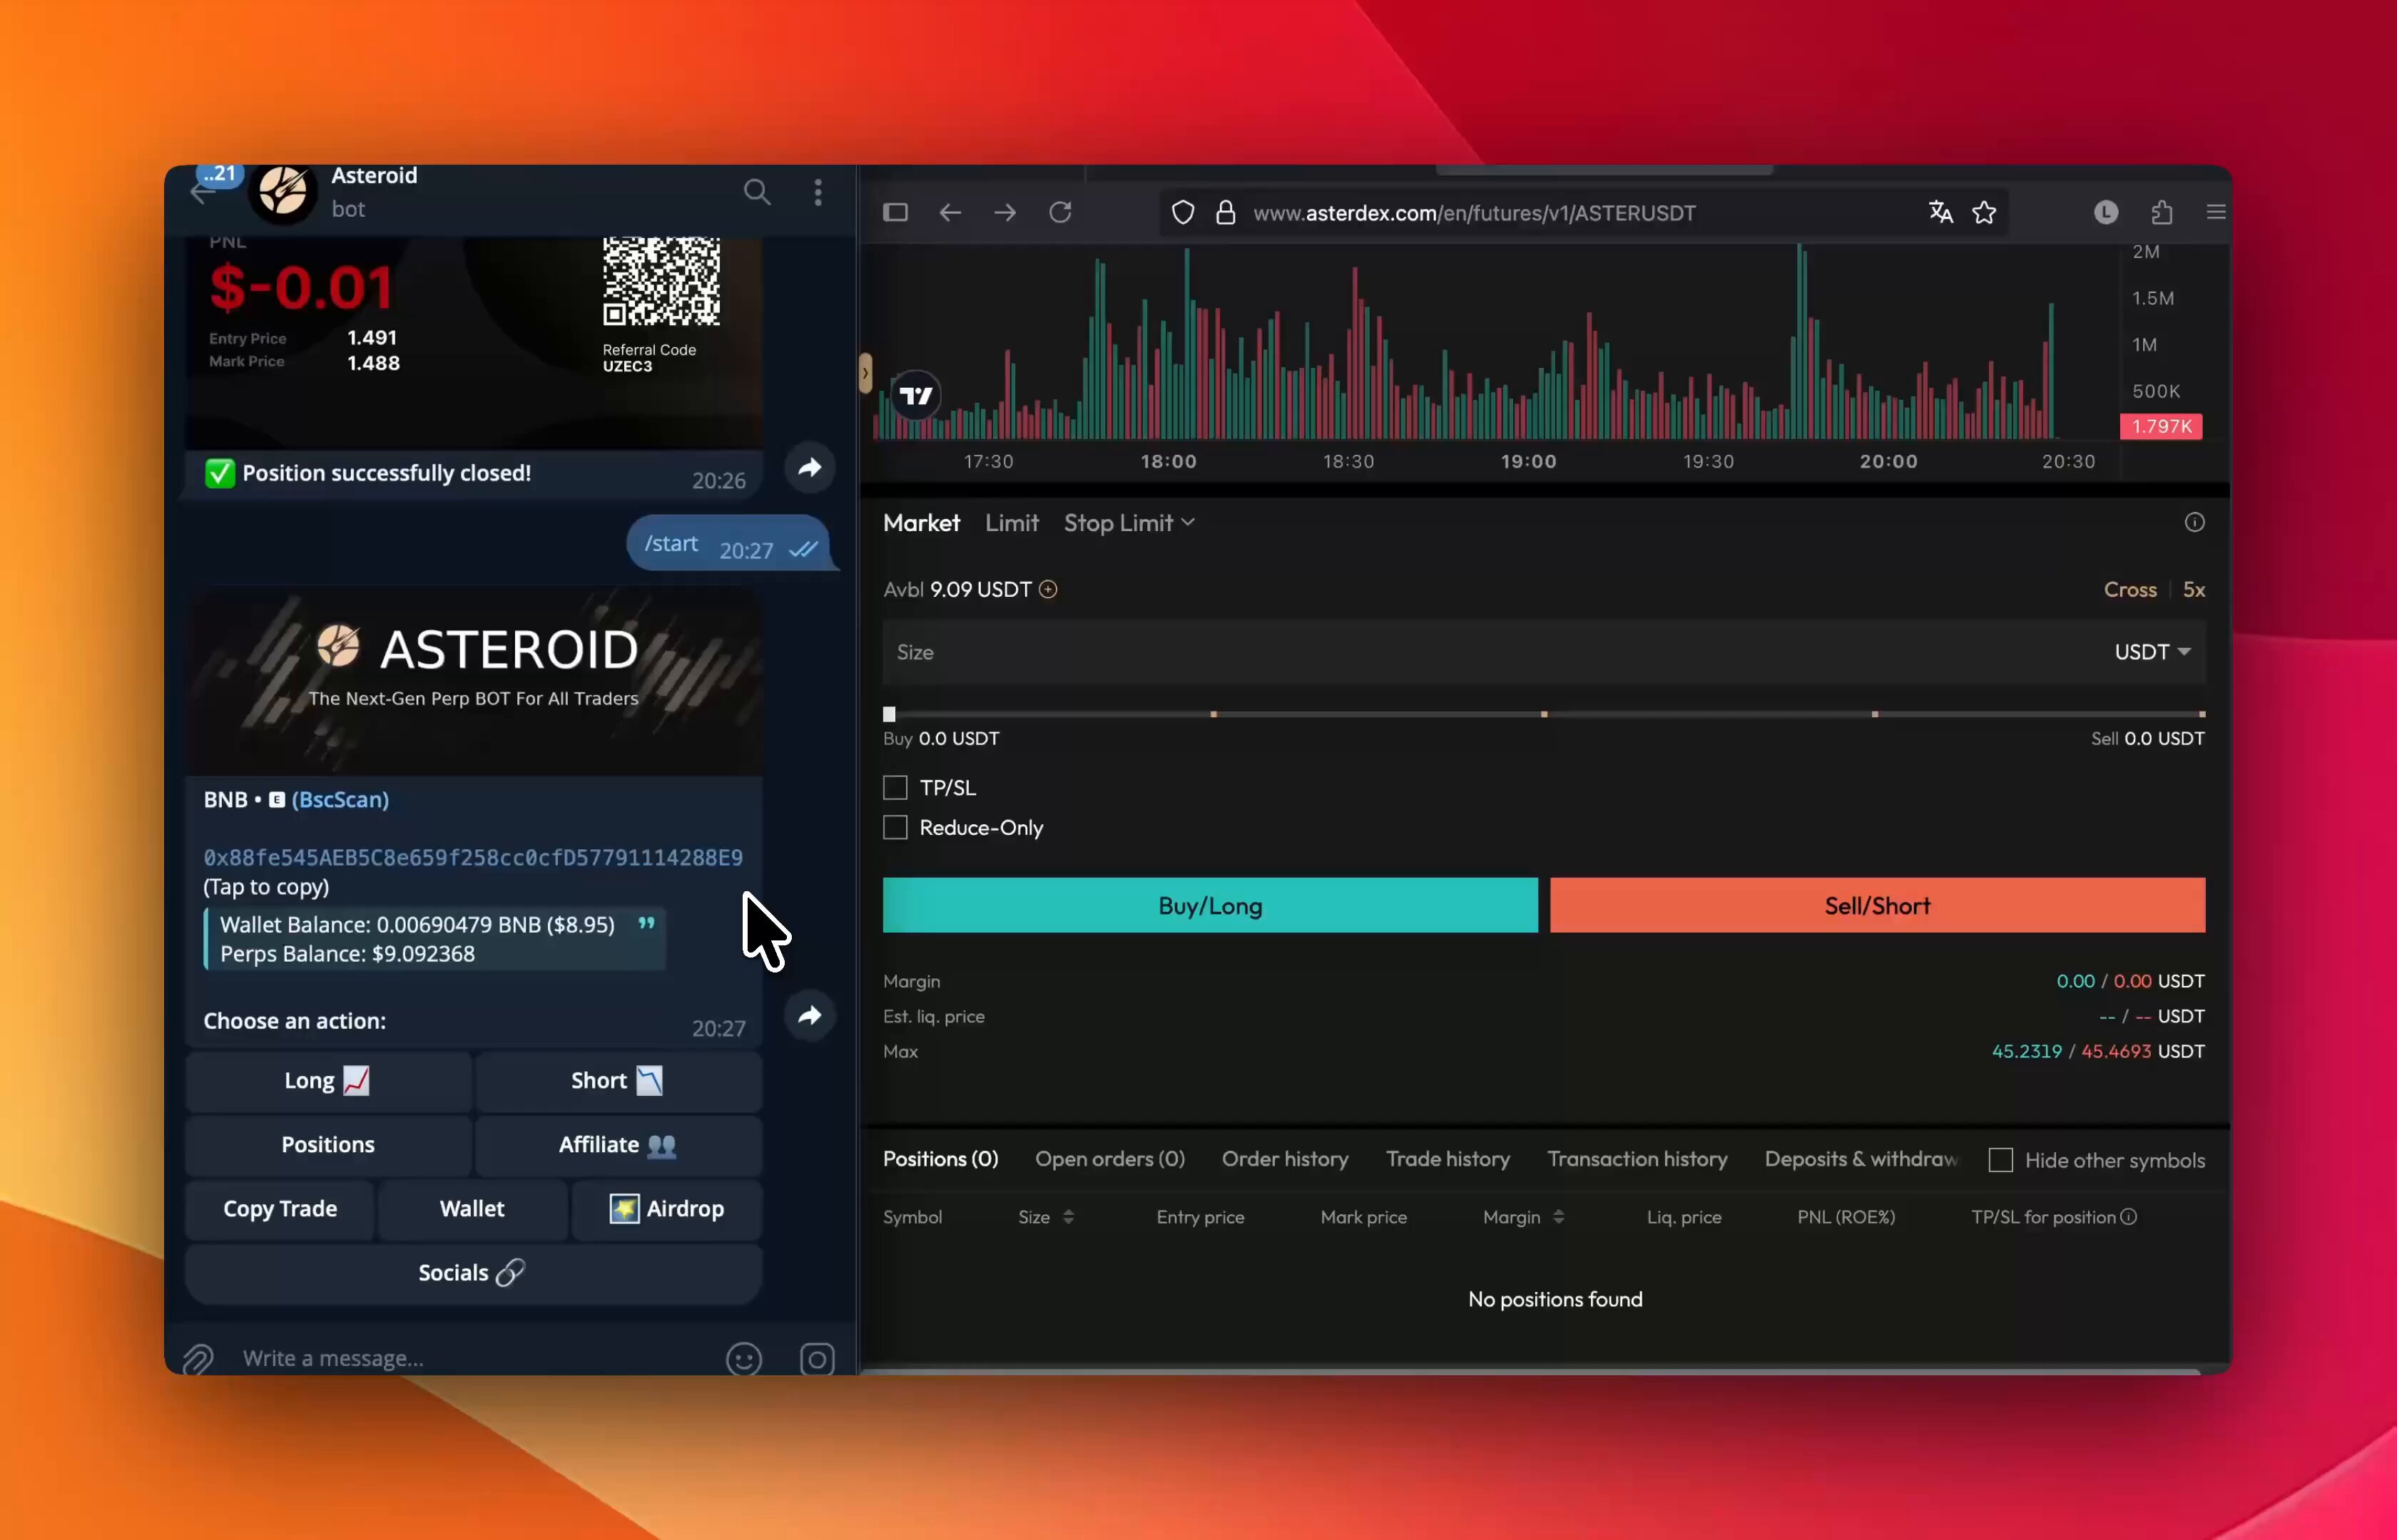The height and width of the screenshot is (1540, 2397).
Task: Open the emoji picker in the message bar
Action: [744, 1358]
